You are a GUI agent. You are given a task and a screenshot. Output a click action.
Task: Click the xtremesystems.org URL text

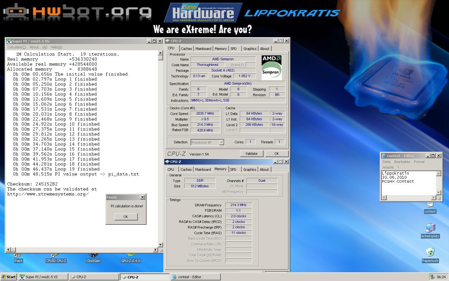(x=48, y=194)
